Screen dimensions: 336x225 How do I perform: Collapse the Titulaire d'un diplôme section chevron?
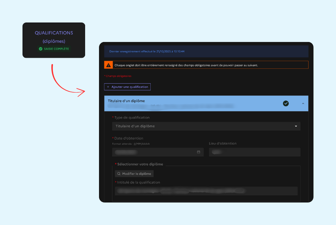[303, 103]
